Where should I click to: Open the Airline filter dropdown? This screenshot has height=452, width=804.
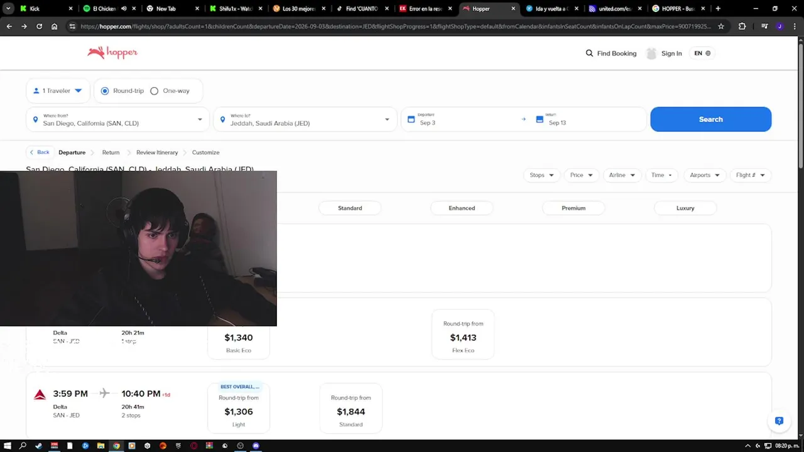tap(622, 175)
